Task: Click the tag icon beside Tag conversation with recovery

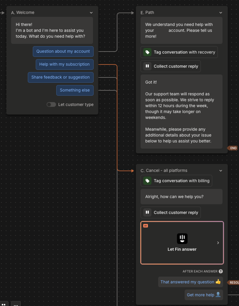Action: click(147, 52)
